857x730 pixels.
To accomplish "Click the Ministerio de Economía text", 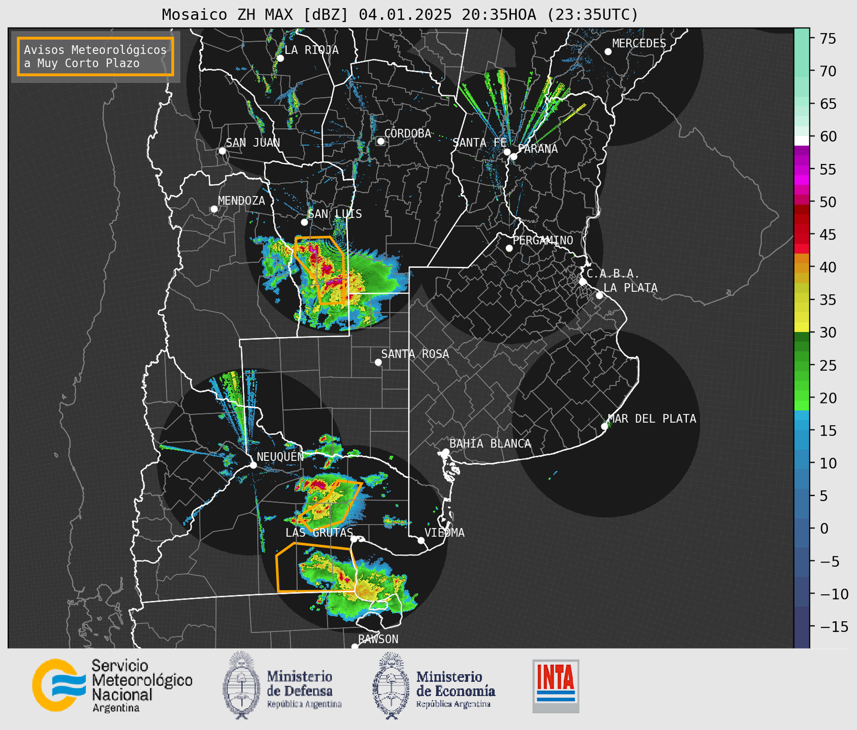I will (455, 689).
